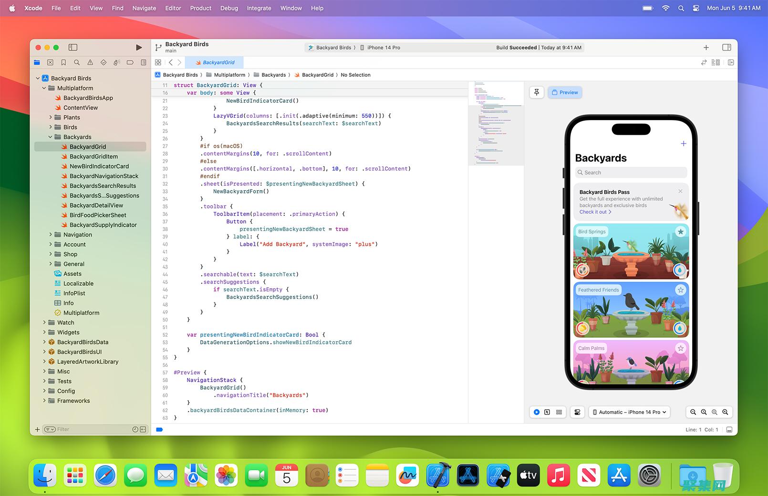Show the right inspector panel
768x496 pixels.
[x=727, y=47]
